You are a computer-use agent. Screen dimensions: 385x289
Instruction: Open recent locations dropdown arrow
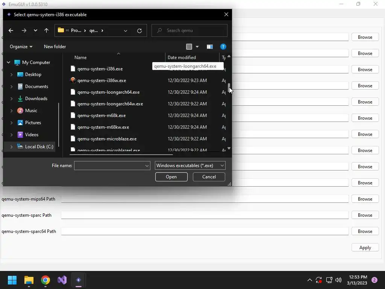[x=35, y=30]
